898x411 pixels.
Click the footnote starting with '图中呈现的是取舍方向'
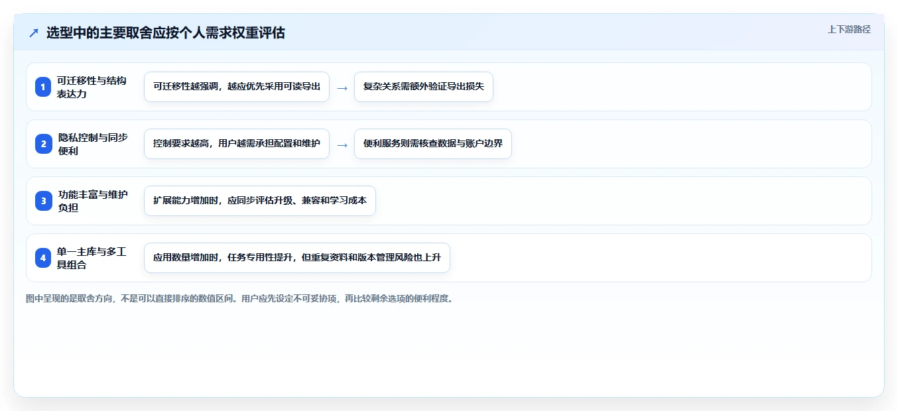(241, 299)
